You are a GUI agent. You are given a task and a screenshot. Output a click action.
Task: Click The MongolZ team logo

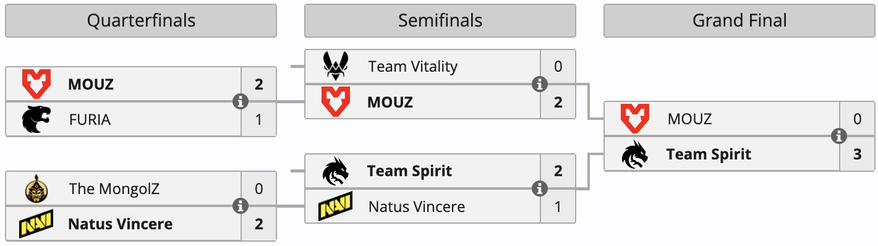[36, 189]
